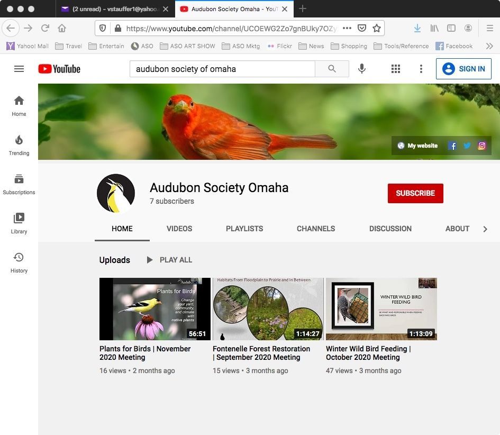Open the Flickr bookmark

pyautogui.click(x=280, y=46)
